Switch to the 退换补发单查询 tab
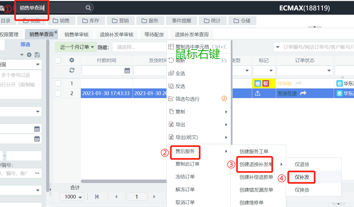Image resolution: width=354 pixels, height=207 pixels. coord(192,34)
